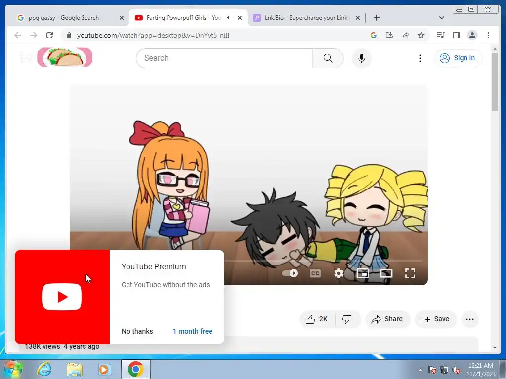506x379 pixels.
Task: Open video player settings gear
Action: (338, 273)
